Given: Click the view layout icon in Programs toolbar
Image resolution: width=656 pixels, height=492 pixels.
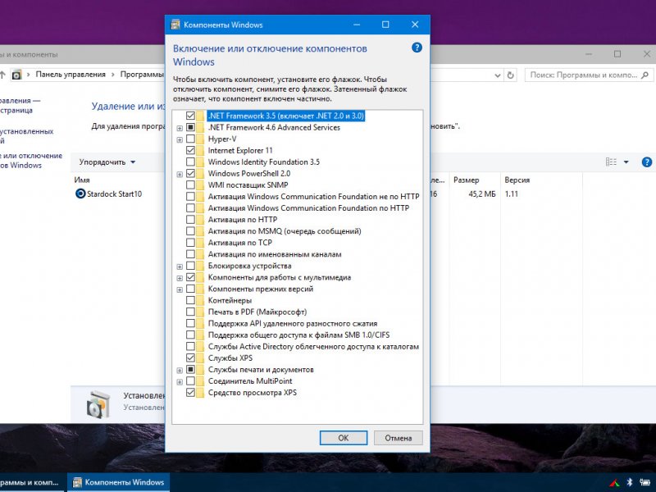Looking at the screenshot, I should click(611, 162).
